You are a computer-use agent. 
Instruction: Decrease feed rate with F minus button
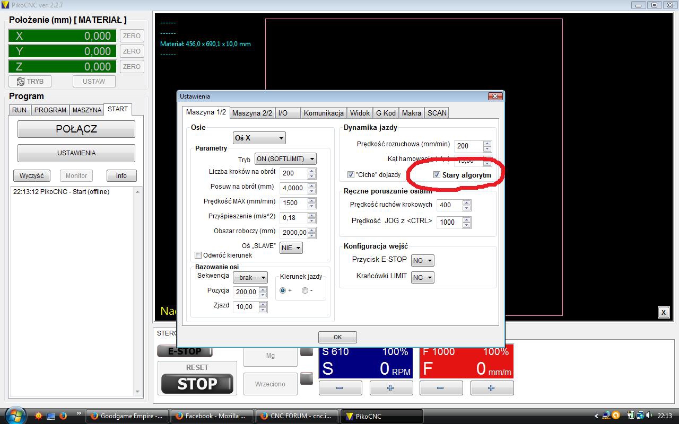click(x=440, y=388)
